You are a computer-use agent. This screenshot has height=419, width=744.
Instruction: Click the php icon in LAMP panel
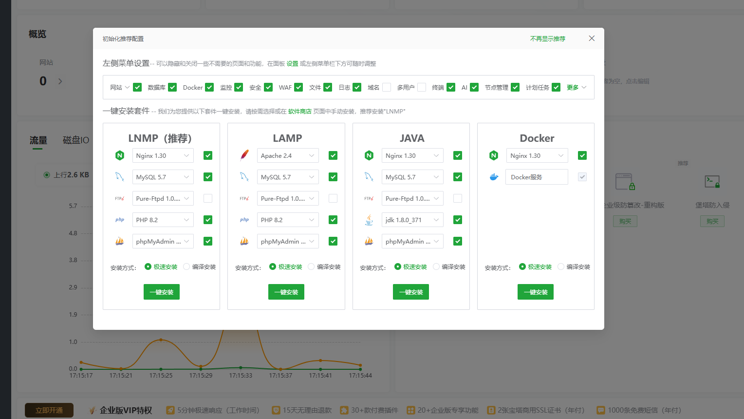(x=244, y=220)
